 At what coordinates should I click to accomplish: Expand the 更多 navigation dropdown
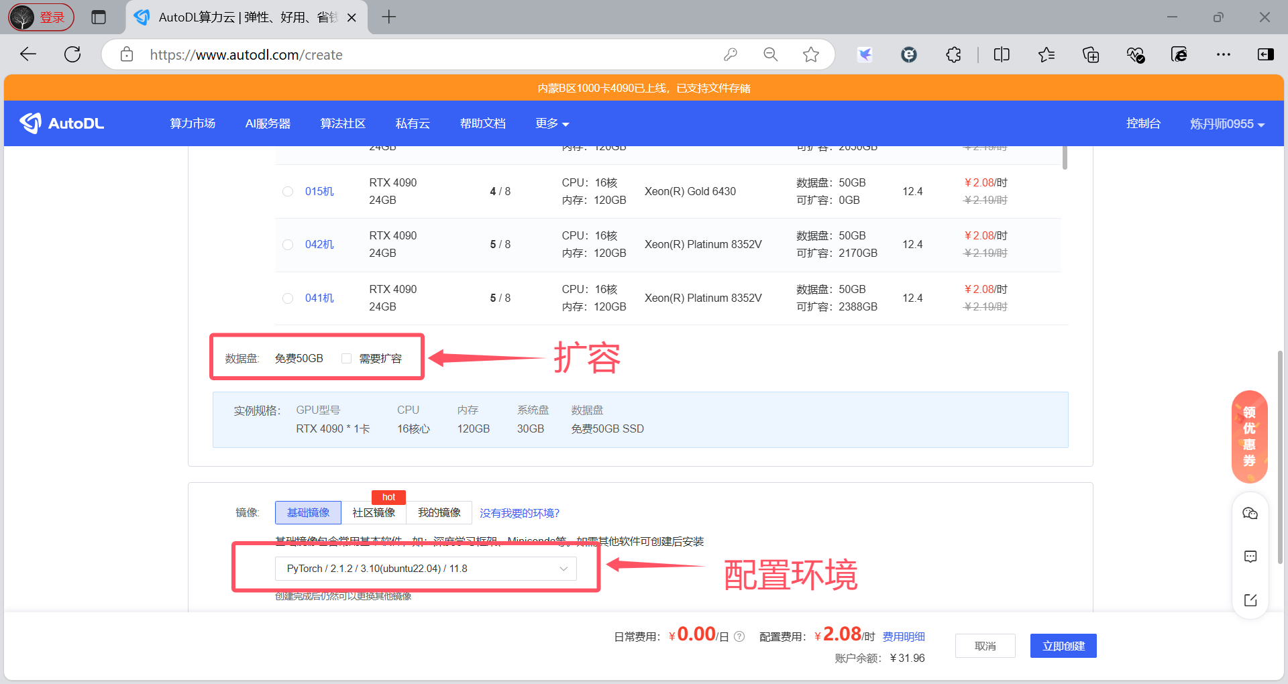click(552, 123)
